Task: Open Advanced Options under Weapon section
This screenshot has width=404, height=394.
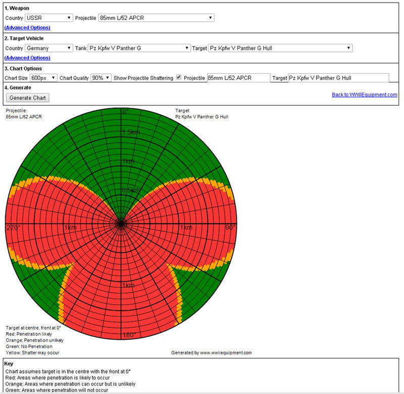Action: point(27,28)
